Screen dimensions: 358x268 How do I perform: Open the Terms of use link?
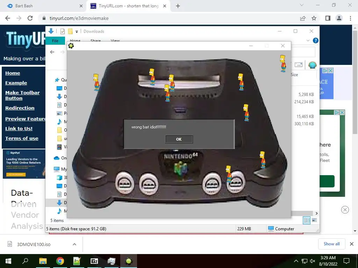(x=22, y=138)
